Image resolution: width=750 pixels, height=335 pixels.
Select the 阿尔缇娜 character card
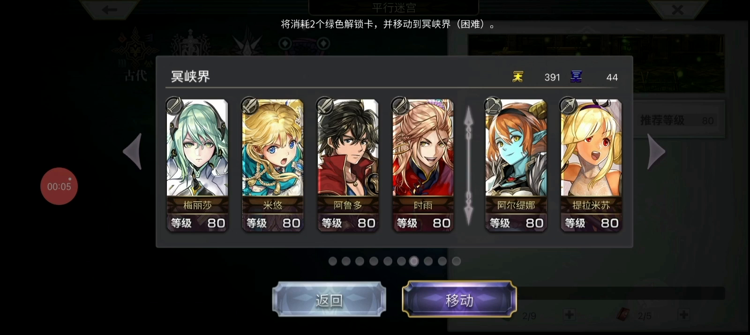pyautogui.click(x=516, y=165)
